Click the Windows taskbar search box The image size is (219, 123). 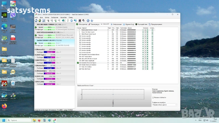tap(19, 120)
